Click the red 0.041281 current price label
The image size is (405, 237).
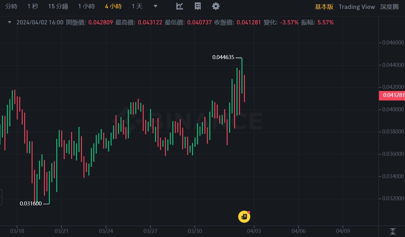(x=392, y=96)
